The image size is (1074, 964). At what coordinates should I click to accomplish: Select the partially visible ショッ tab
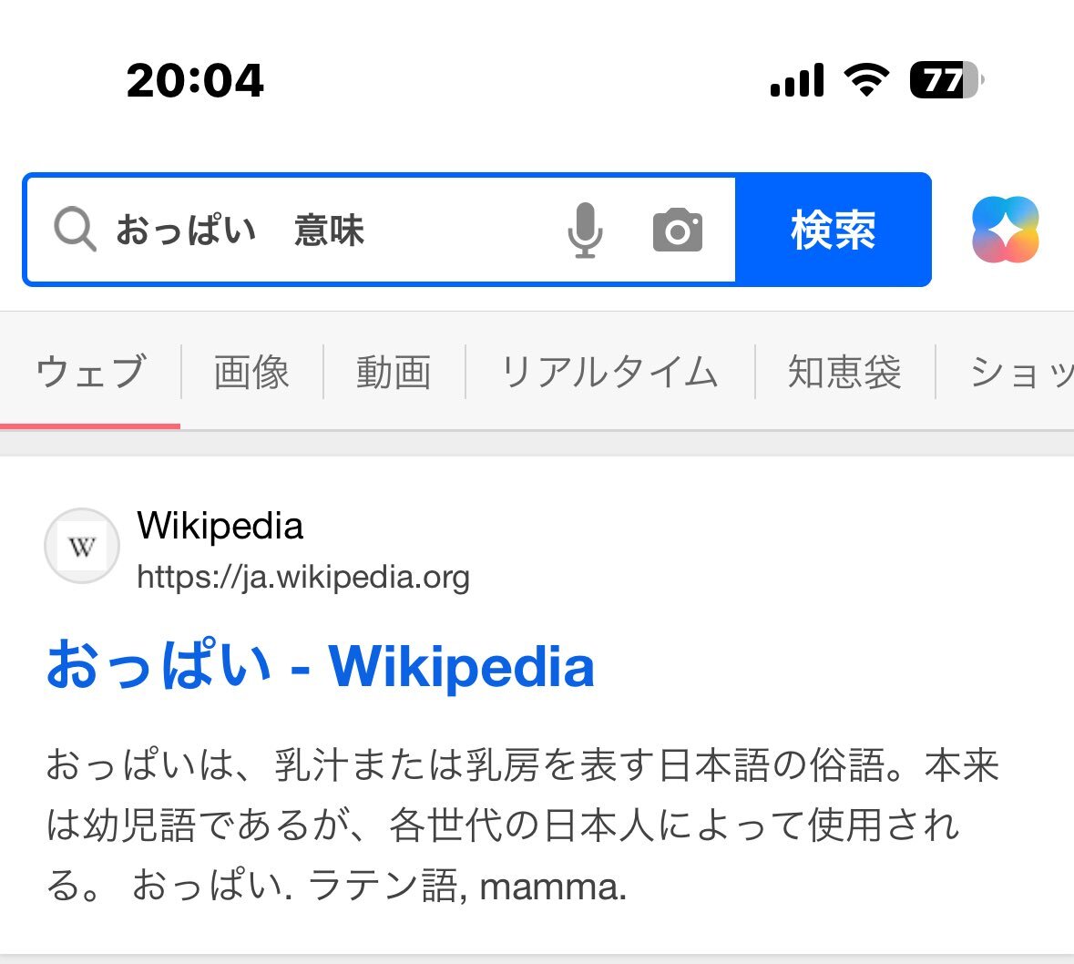pos(1020,372)
